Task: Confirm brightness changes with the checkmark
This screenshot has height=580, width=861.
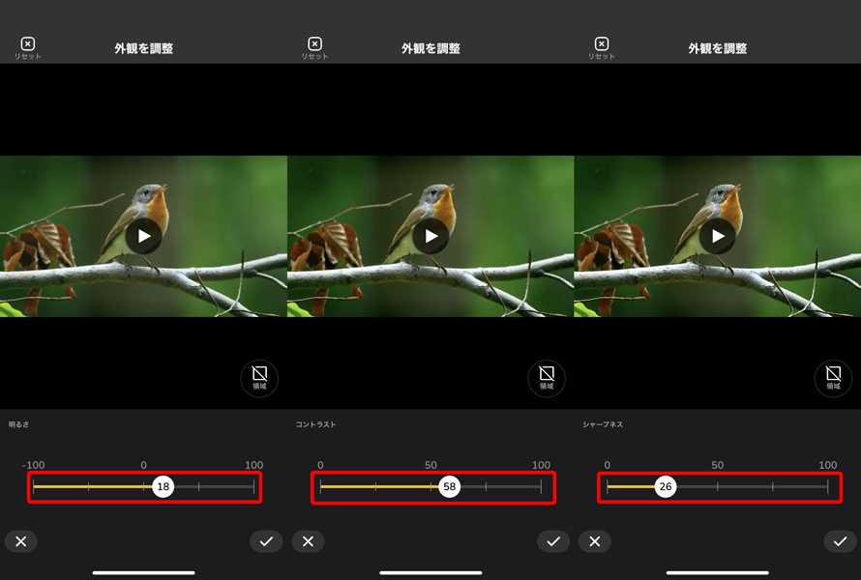Action: click(267, 541)
